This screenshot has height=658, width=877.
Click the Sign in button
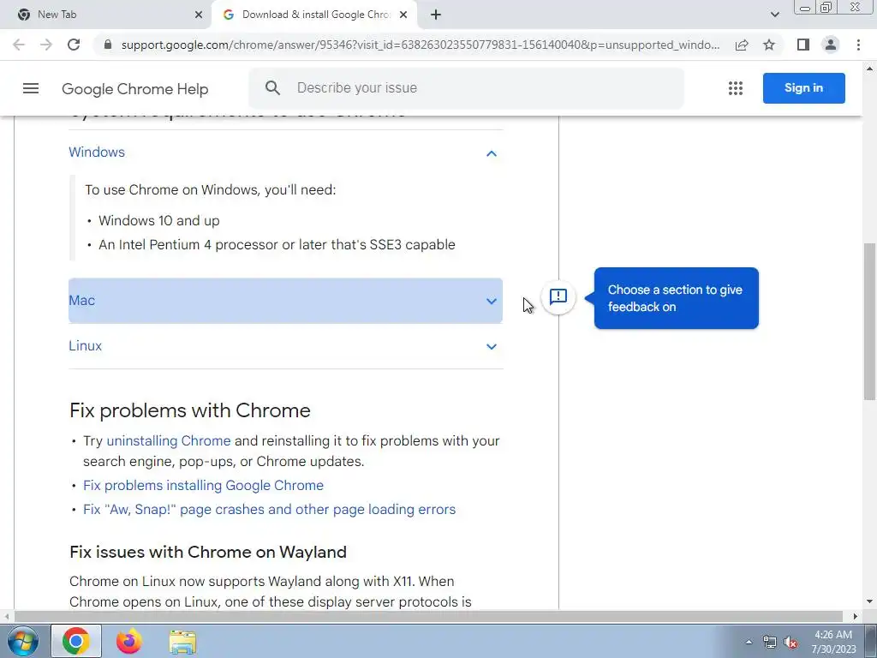click(803, 88)
